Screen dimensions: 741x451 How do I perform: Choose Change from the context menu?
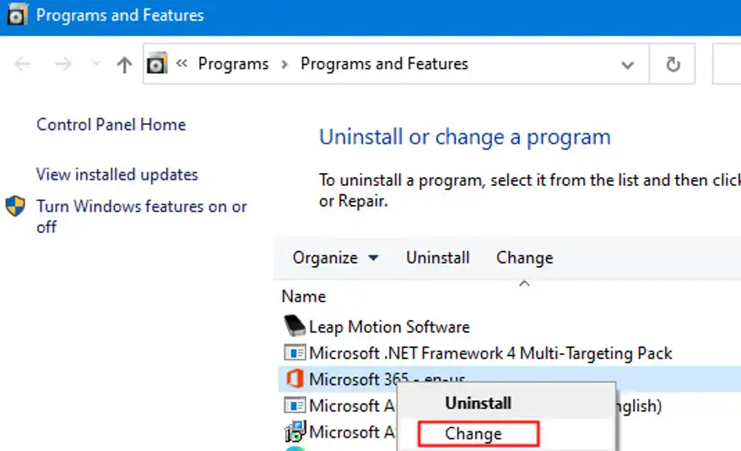(x=473, y=434)
